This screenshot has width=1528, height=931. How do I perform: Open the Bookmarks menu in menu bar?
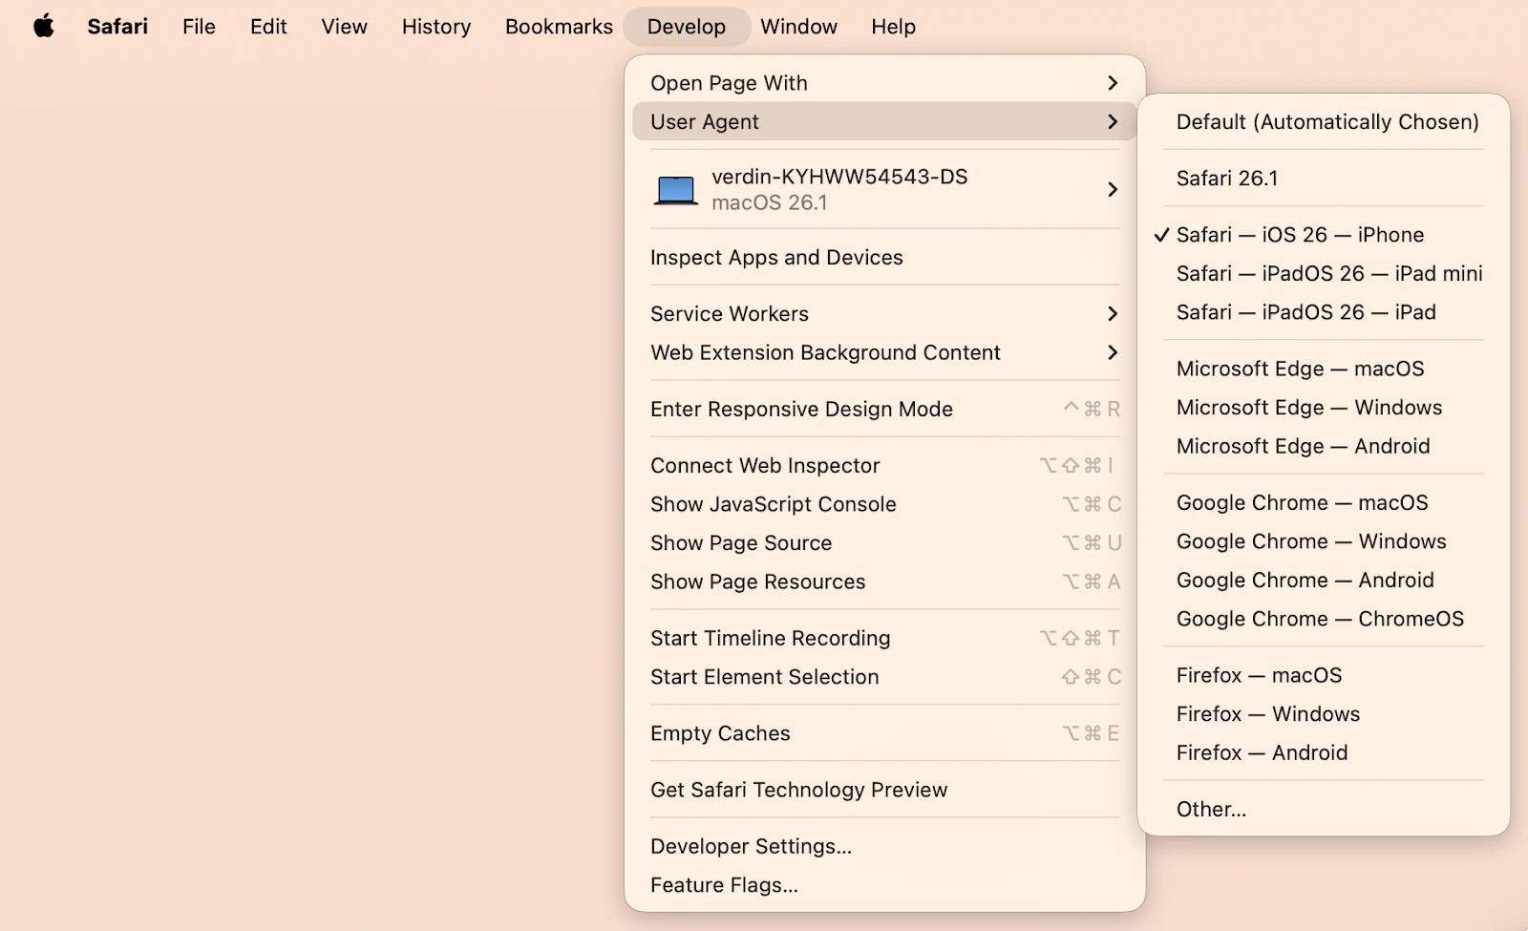(x=559, y=27)
